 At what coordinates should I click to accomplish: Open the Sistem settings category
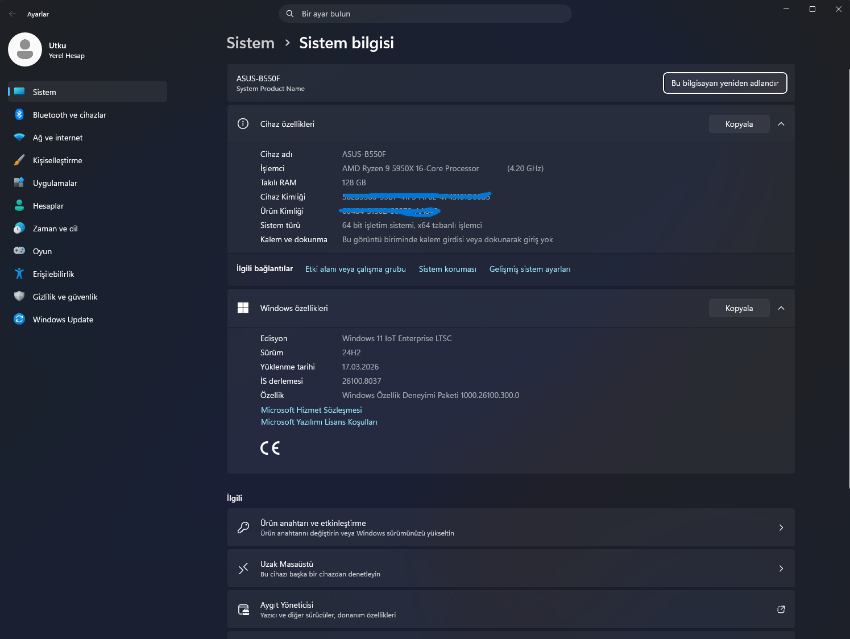tap(88, 92)
